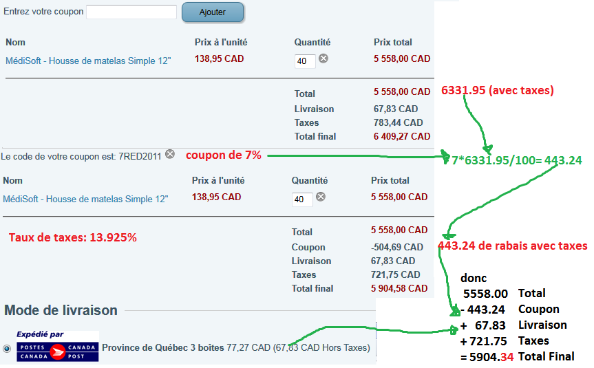The width and height of the screenshot is (594, 368).
Task: Click the 783,44 CAD taxes amount
Action: point(396,122)
